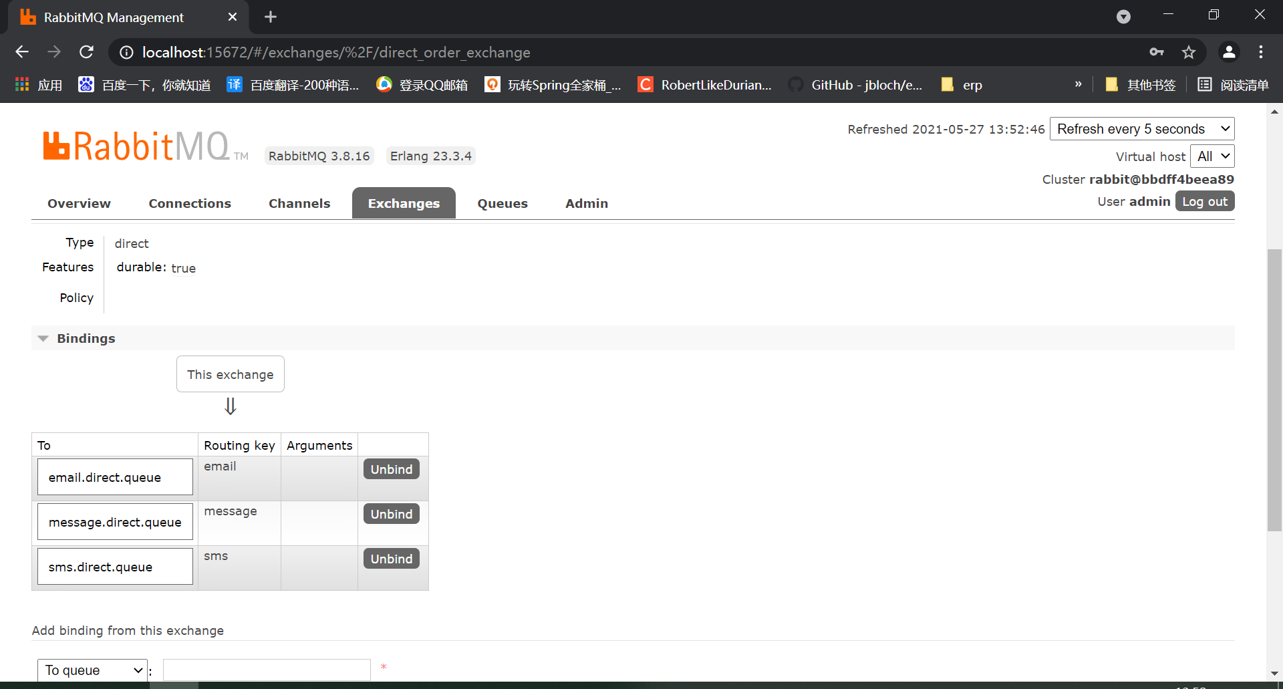Click the 'Add binding from this exchange' heading
The width and height of the screenshot is (1283, 689).
[x=128, y=630]
